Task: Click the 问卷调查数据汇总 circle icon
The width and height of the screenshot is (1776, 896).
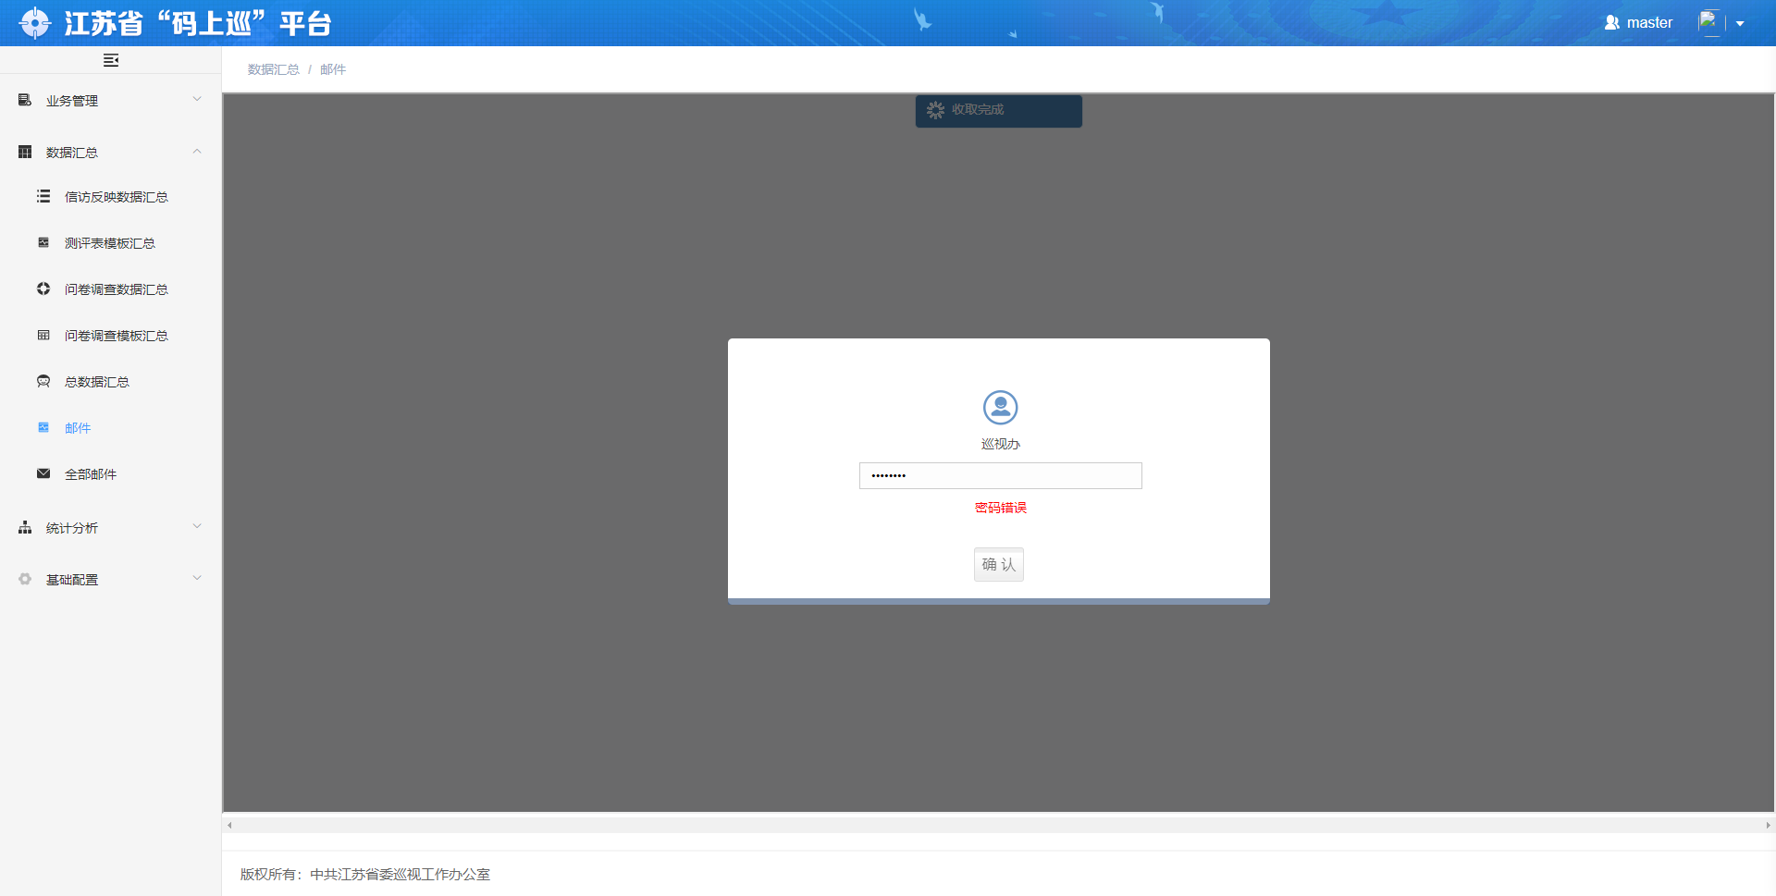Action: point(43,288)
